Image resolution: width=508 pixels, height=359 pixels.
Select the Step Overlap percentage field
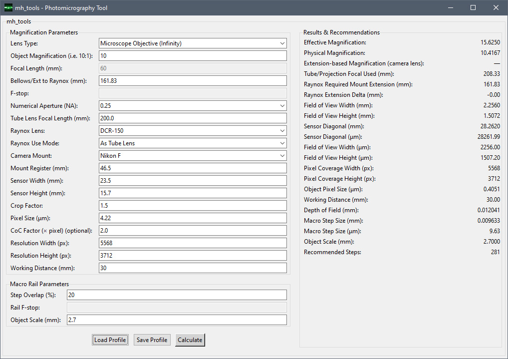pos(177,295)
